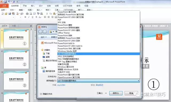Click the Undo icon in the title bar
The width and height of the screenshot is (171, 102).
click(x=9, y=2)
